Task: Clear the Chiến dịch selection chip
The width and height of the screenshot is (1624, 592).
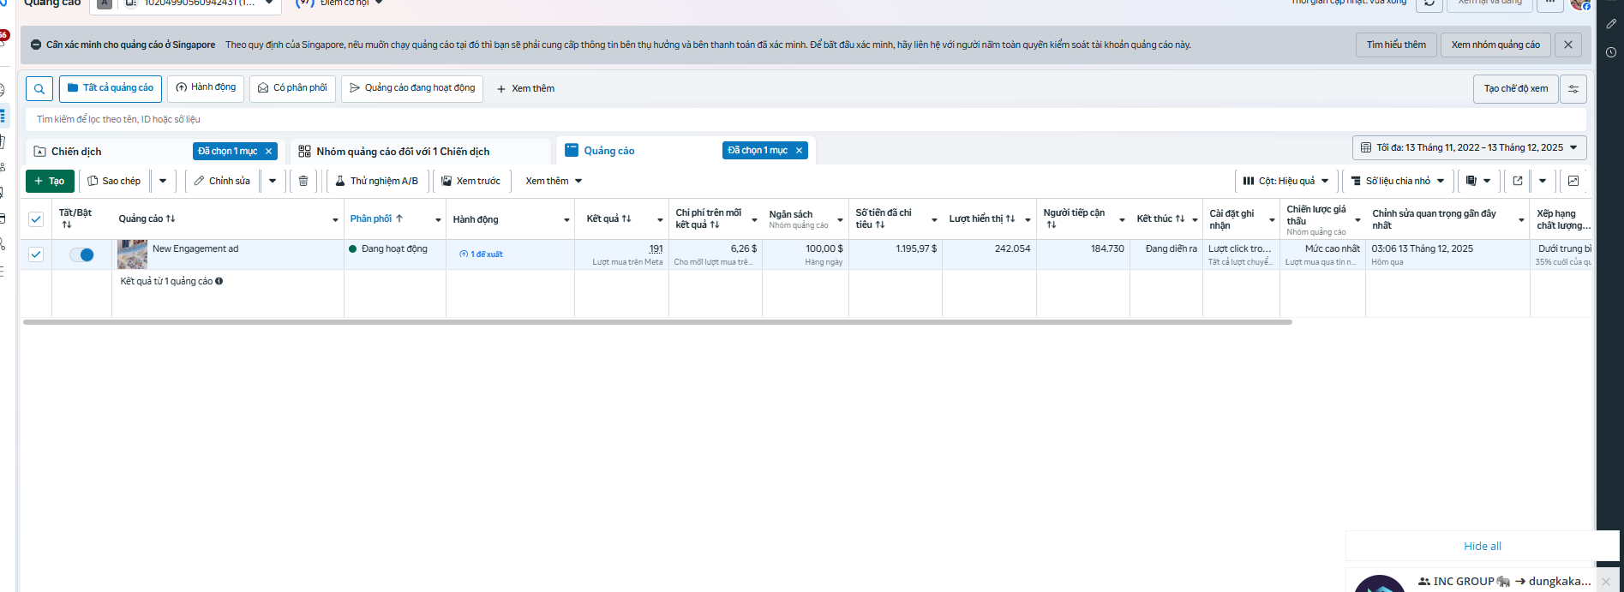Action: (x=269, y=151)
